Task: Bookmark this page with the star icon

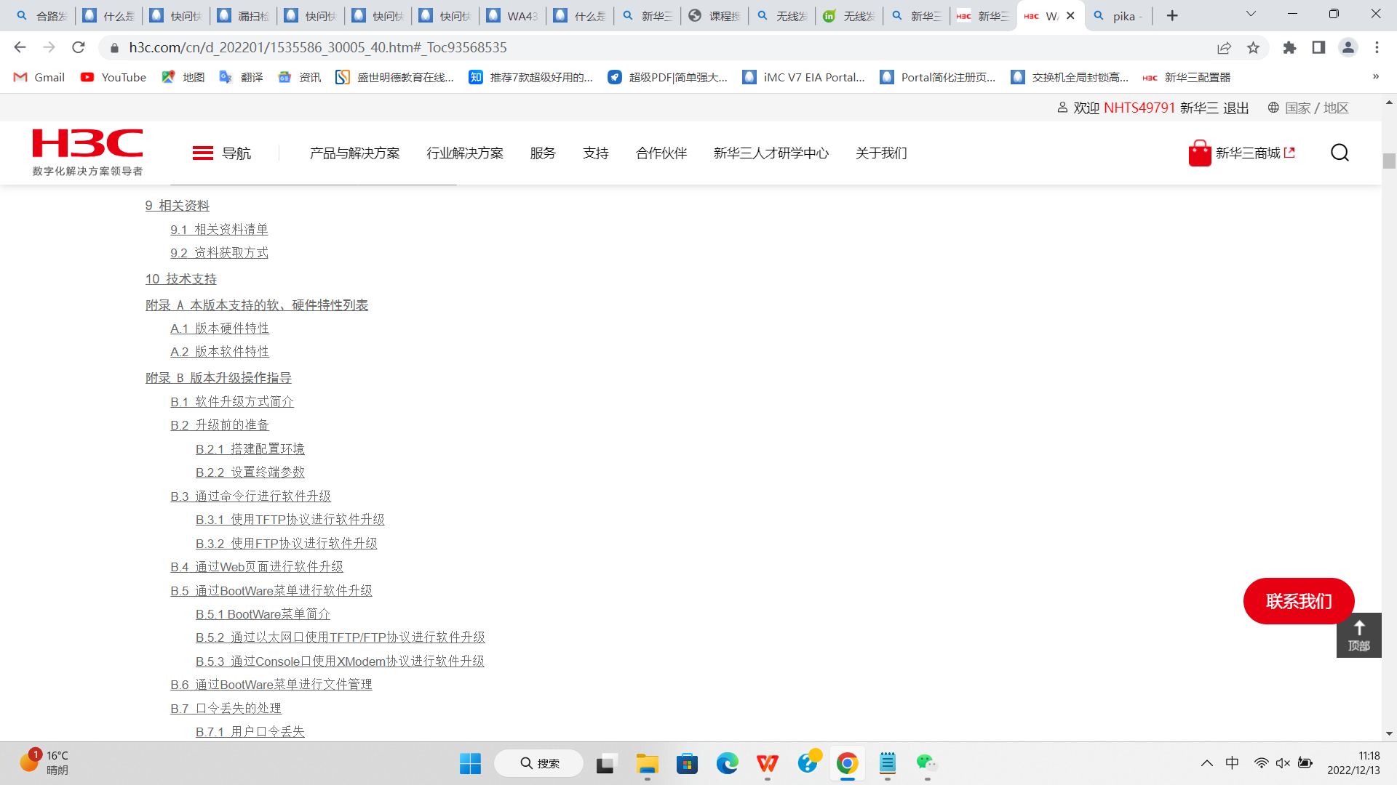Action: 1253,48
